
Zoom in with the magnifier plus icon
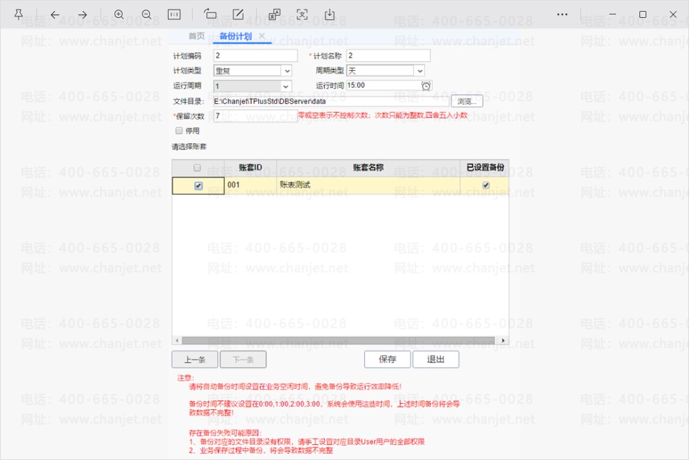[119, 14]
